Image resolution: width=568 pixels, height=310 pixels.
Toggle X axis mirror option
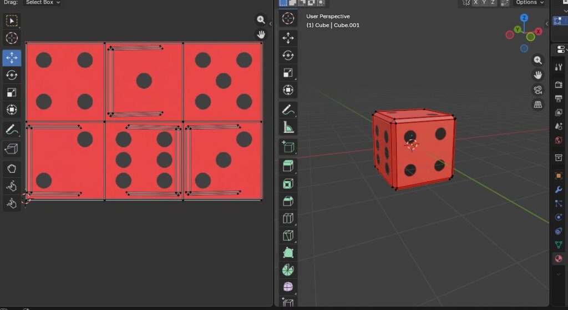(x=475, y=3)
